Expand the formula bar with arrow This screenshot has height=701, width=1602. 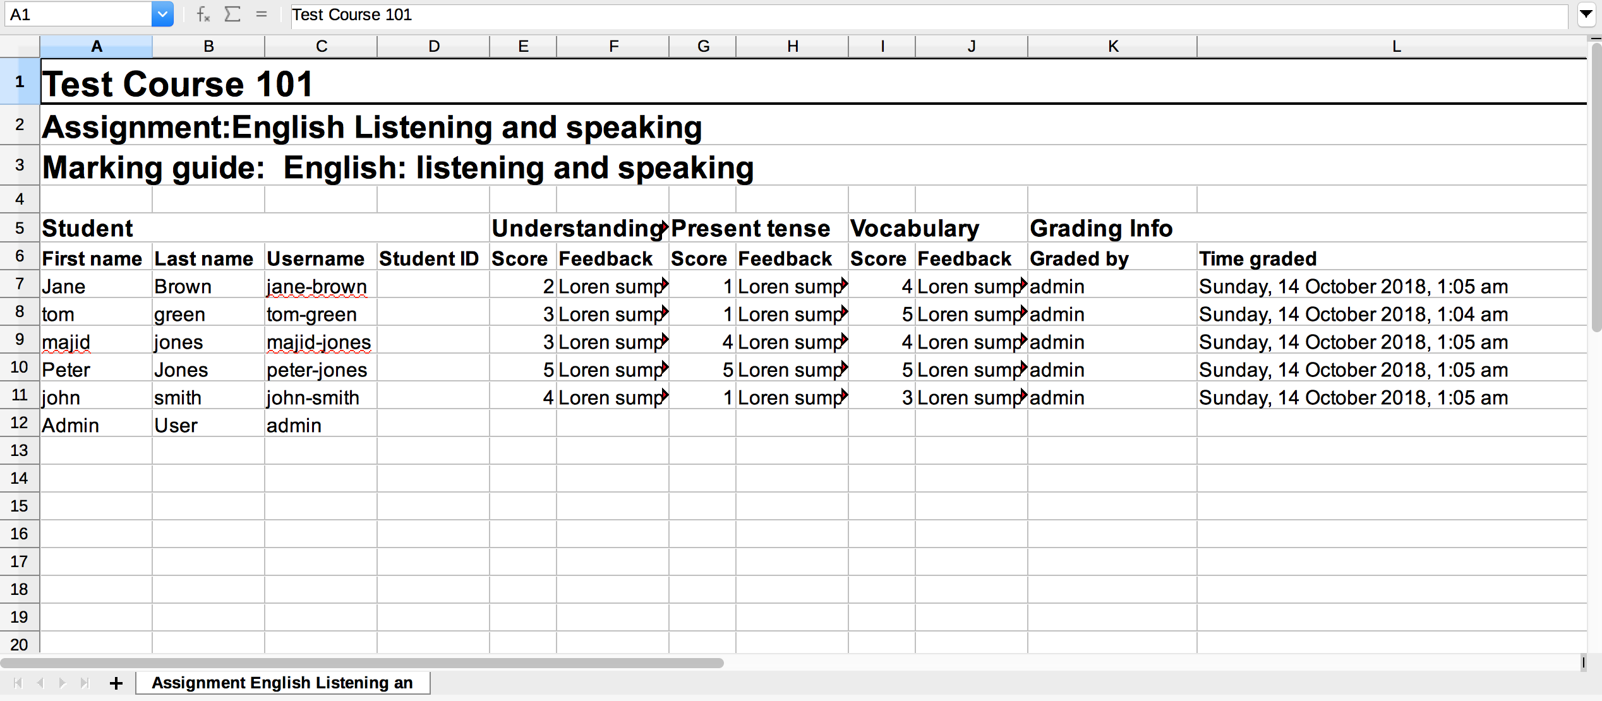(1586, 15)
